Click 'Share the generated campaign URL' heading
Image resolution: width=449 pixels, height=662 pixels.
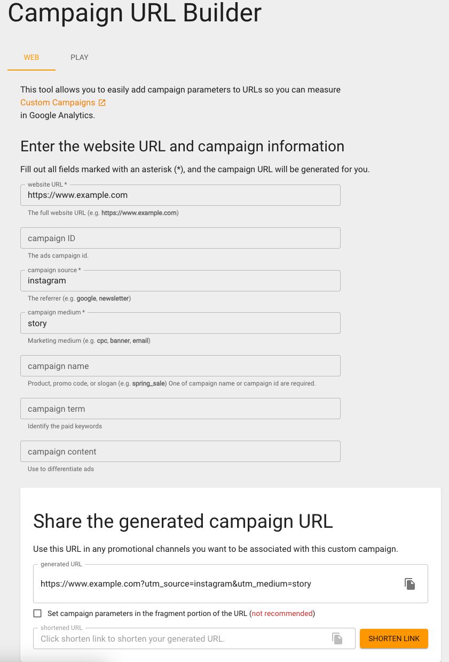pyautogui.click(x=183, y=521)
